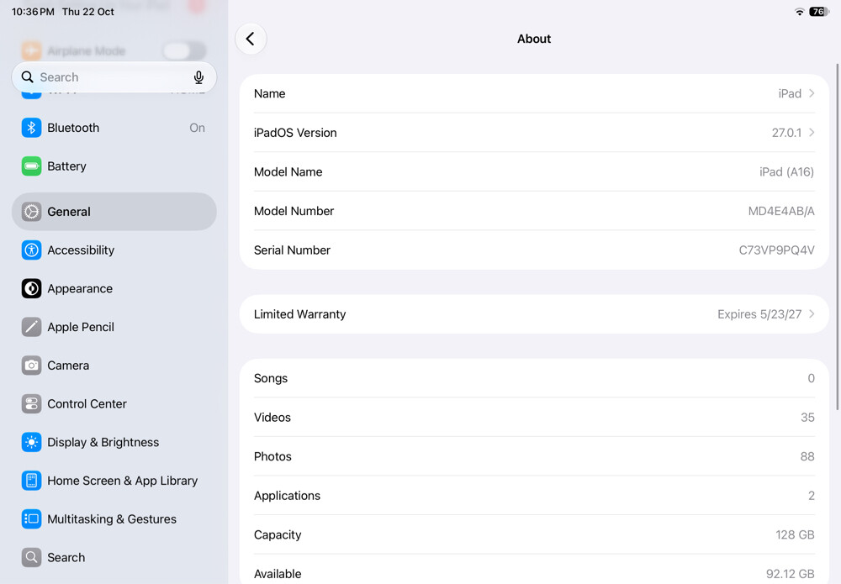Tap the Capacity label
The width and height of the screenshot is (841, 584).
(278, 535)
